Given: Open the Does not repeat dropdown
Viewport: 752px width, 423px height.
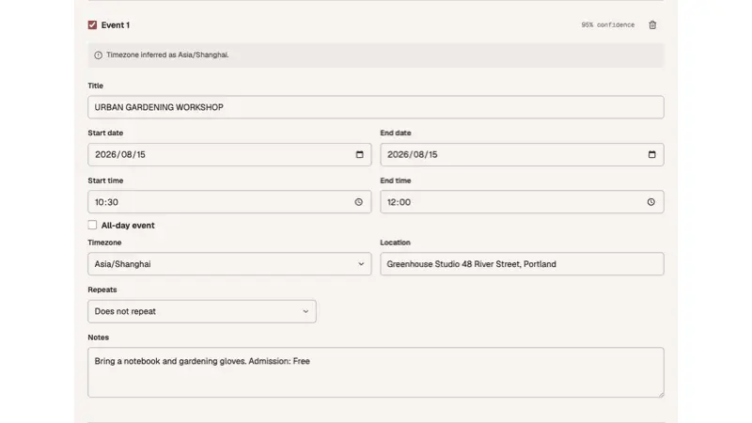Looking at the screenshot, I should (202, 311).
